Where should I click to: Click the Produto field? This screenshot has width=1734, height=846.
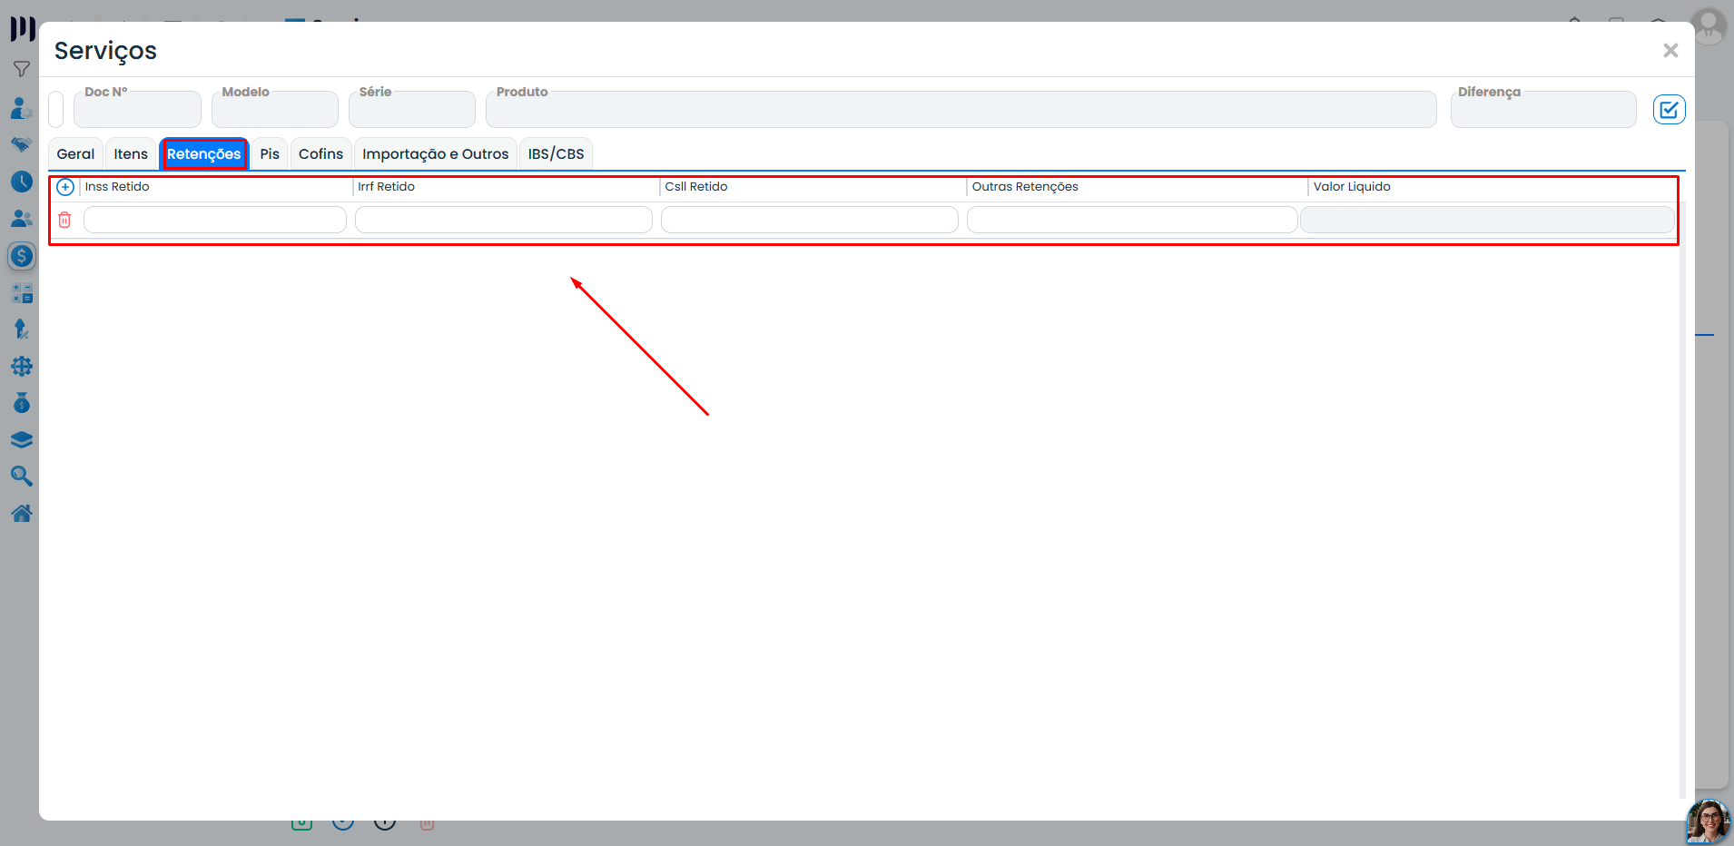961,109
